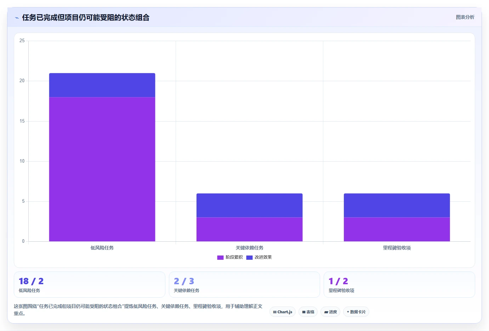Viewport: 489px width, 331px height.
Task: Click the chart title 任务已完成但项目仍可能受阻的状态组合
Action: pyautogui.click(x=86, y=17)
